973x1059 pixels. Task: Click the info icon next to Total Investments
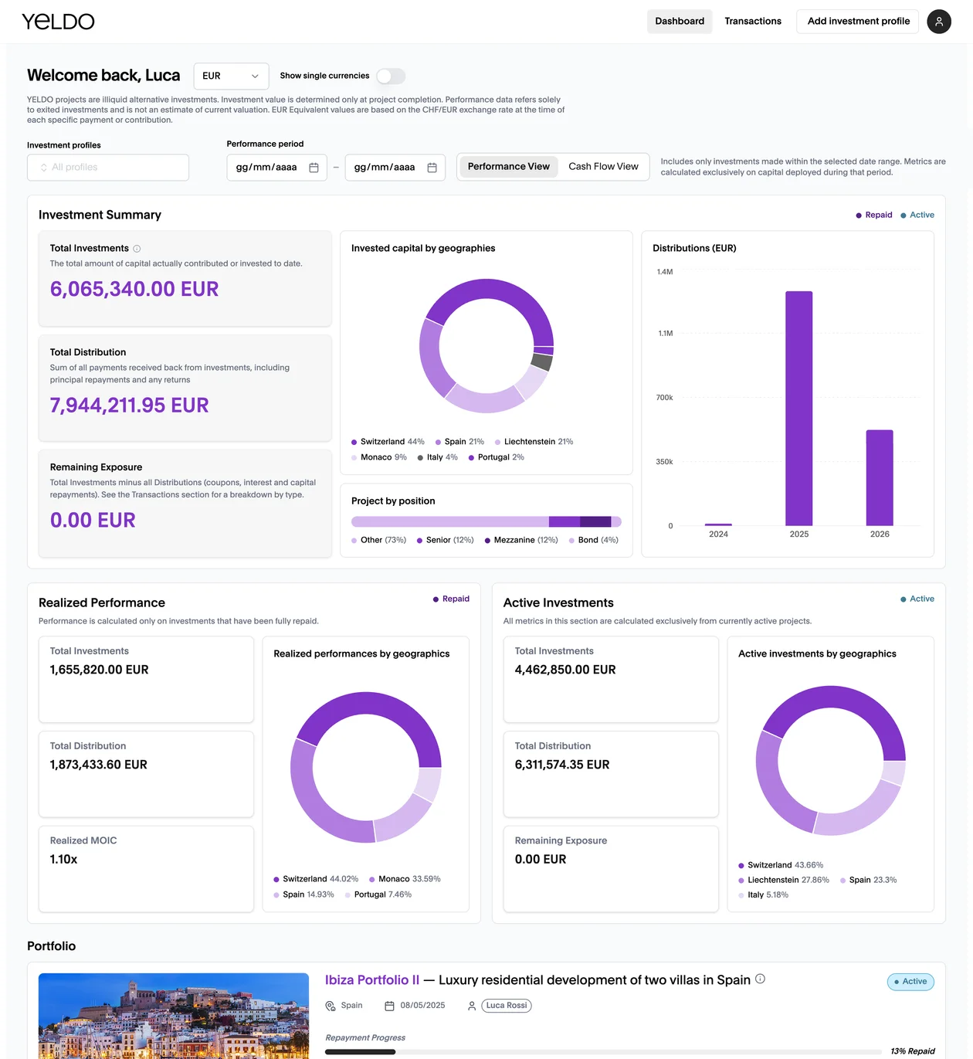tap(137, 249)
